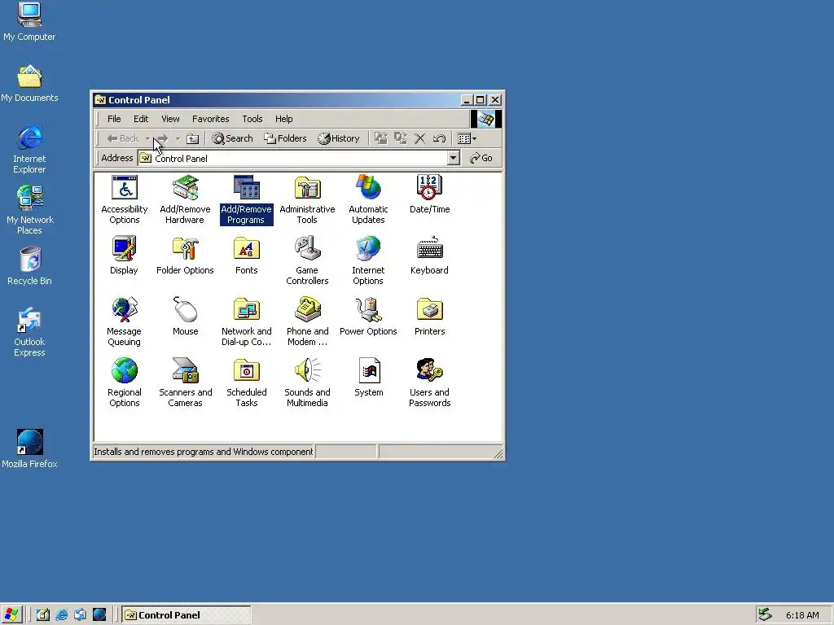Open Users and Passwords applet

coord(429,384)
